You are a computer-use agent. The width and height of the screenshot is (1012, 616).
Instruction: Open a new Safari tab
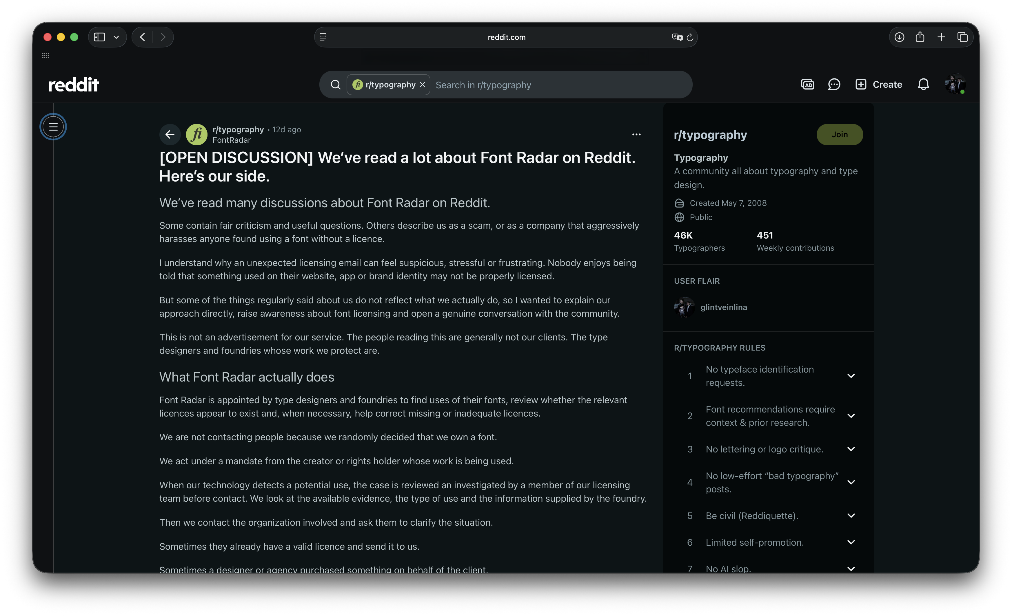[x=941, y=37]
